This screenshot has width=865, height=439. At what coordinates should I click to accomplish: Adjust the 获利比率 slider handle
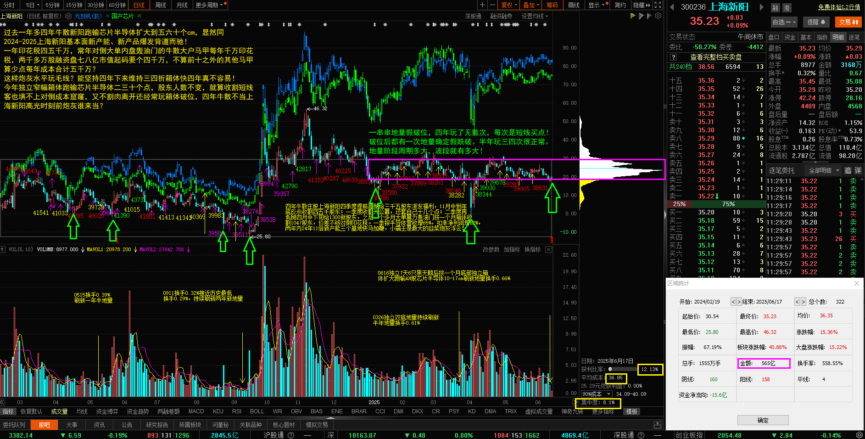click(610, 369)
